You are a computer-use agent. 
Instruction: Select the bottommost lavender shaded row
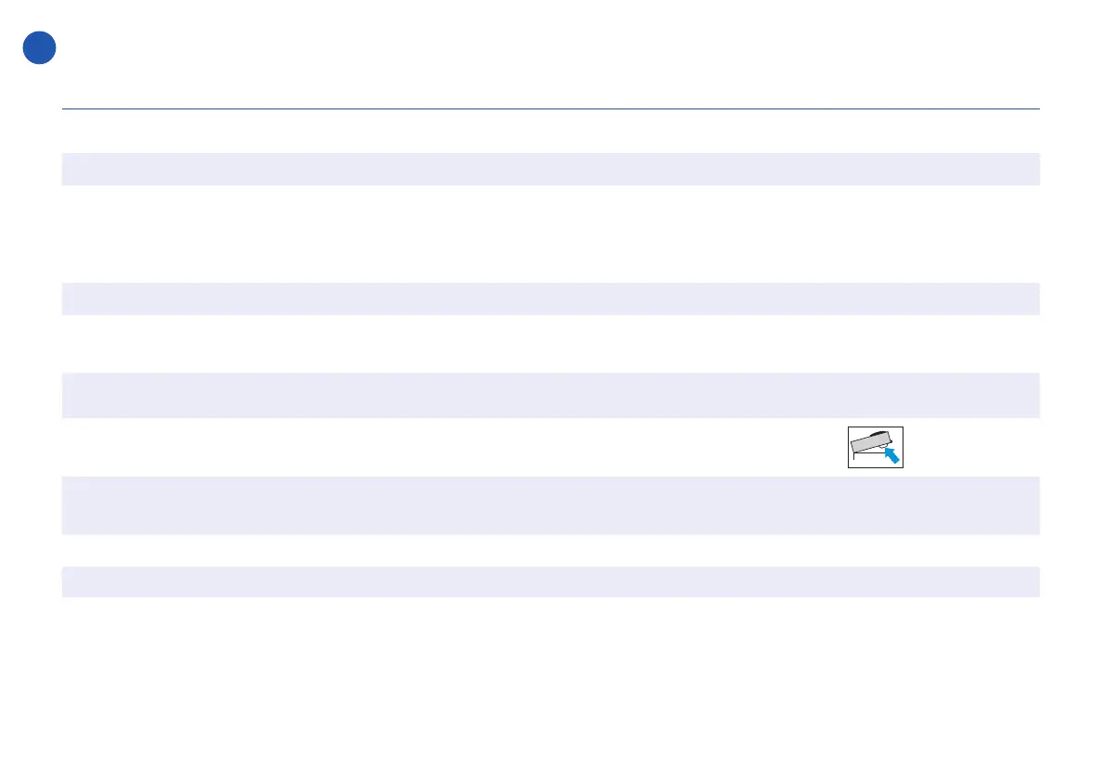550,581
